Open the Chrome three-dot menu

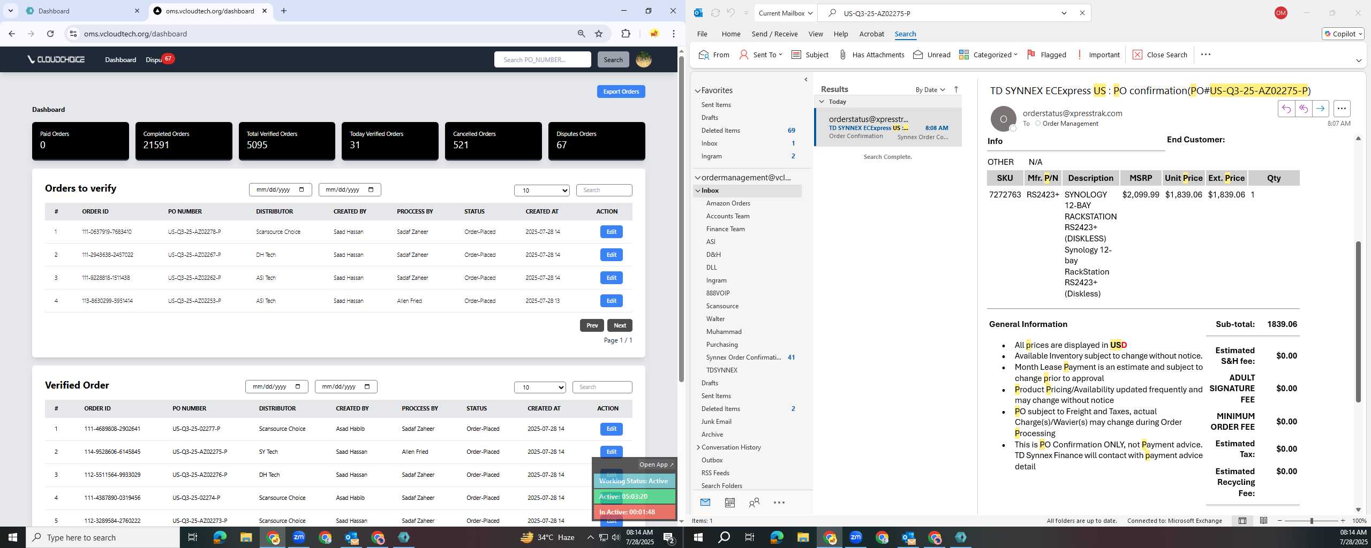674,34
